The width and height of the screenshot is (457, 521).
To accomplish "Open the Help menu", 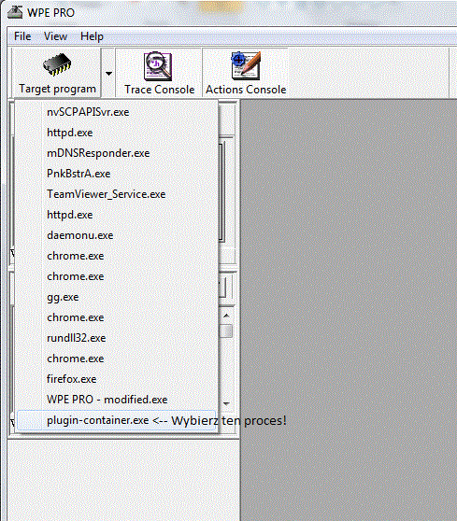I will tap(92, 36).
